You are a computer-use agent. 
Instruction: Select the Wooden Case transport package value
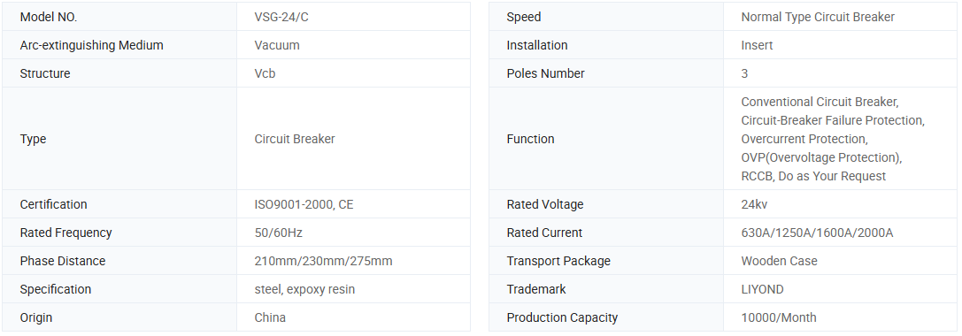click(x=779, y=261)
